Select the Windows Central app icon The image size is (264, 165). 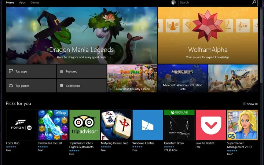(x=147, y=125)
